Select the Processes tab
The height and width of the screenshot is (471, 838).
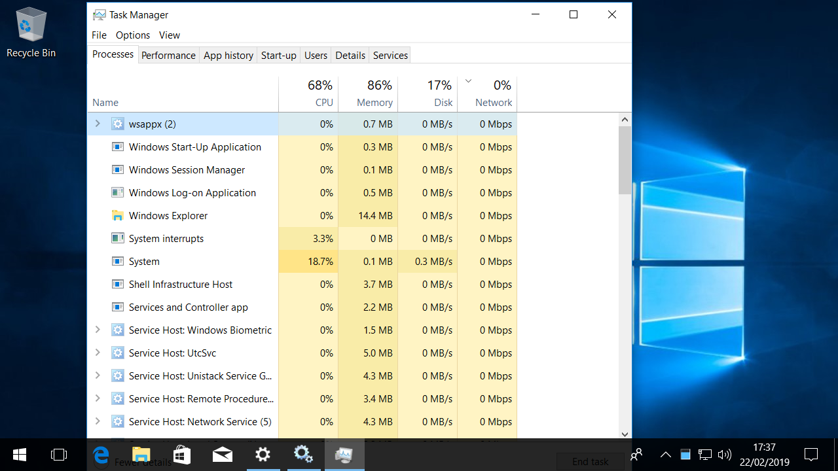click(x=113, y=54)
